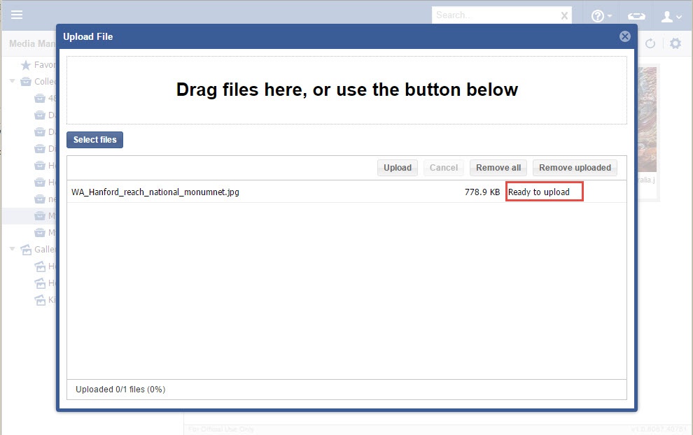
Task: Collapse the Galleries tree node
Action: [x=12, y=250]
